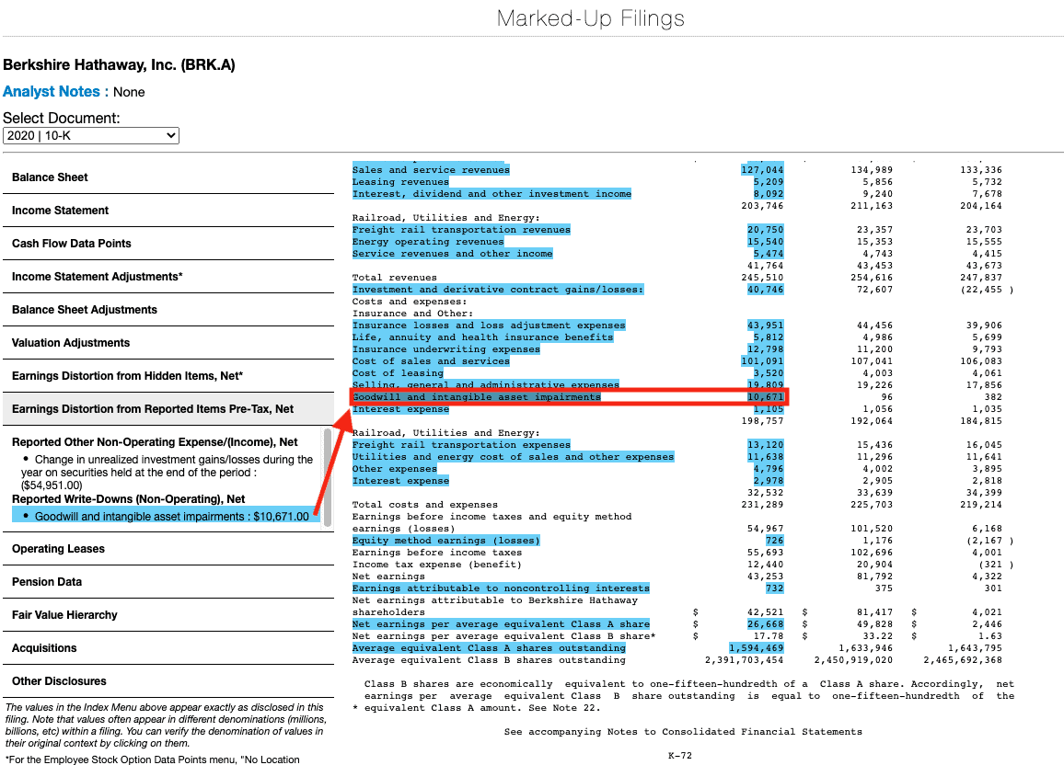Click the highlighted value 101,091
The height and width of the screenshot is (765, 1064).
762,361
